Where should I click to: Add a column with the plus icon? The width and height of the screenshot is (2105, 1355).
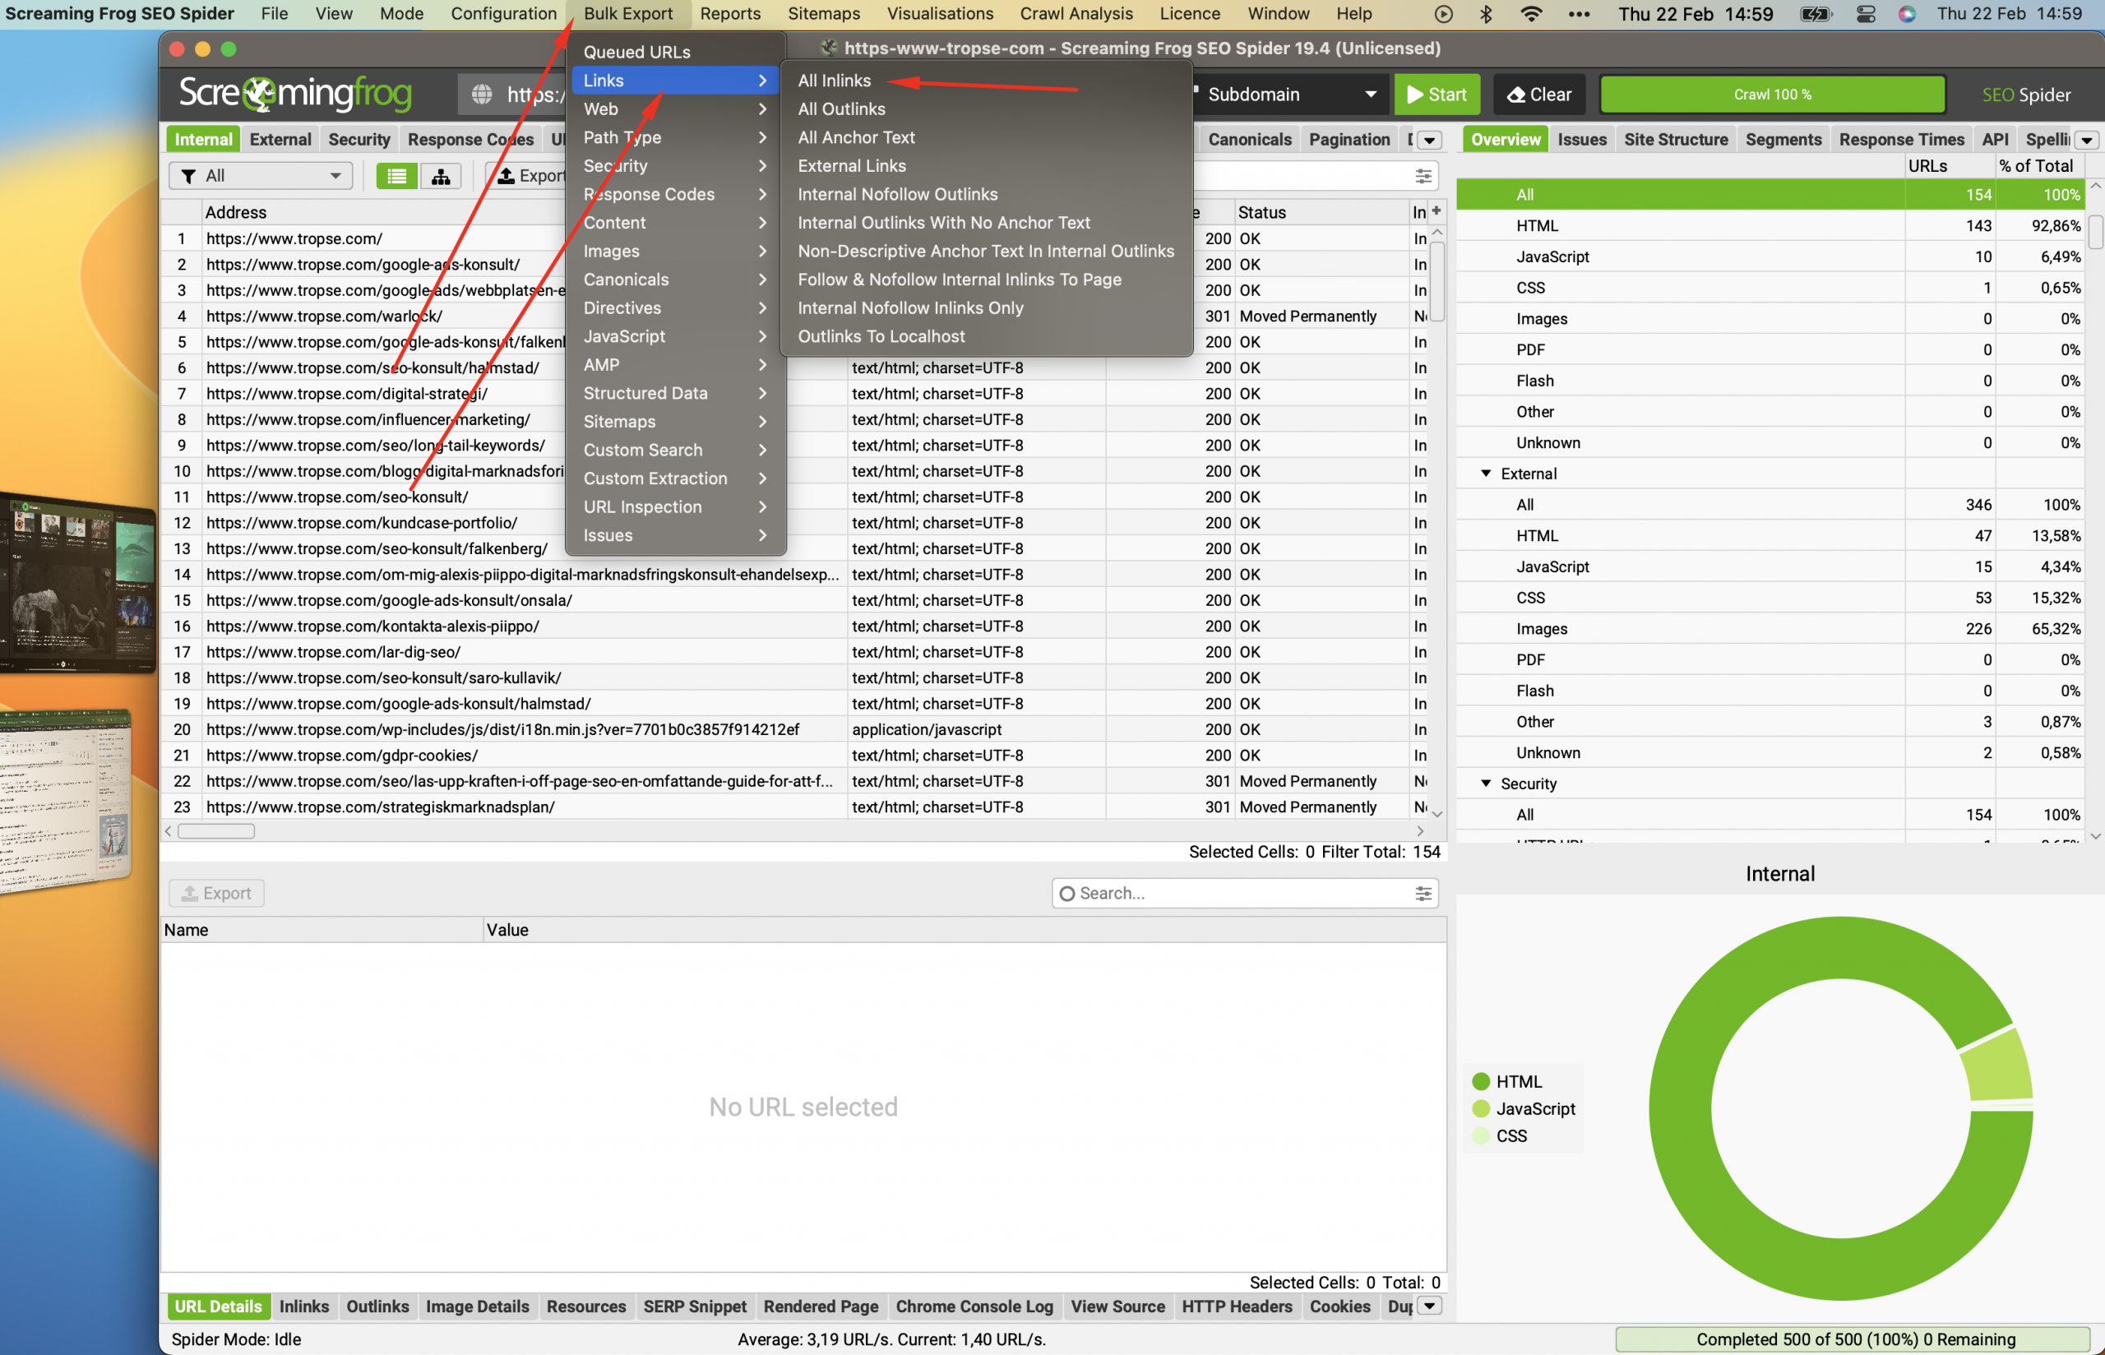tap(1436, 210)
